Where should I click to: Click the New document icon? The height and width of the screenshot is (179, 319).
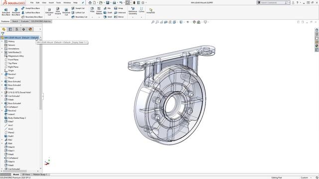pyautogui.click(x=94, y=2)
